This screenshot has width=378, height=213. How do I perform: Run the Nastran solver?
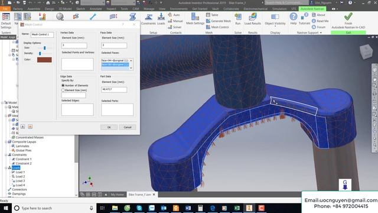[237, 19]
